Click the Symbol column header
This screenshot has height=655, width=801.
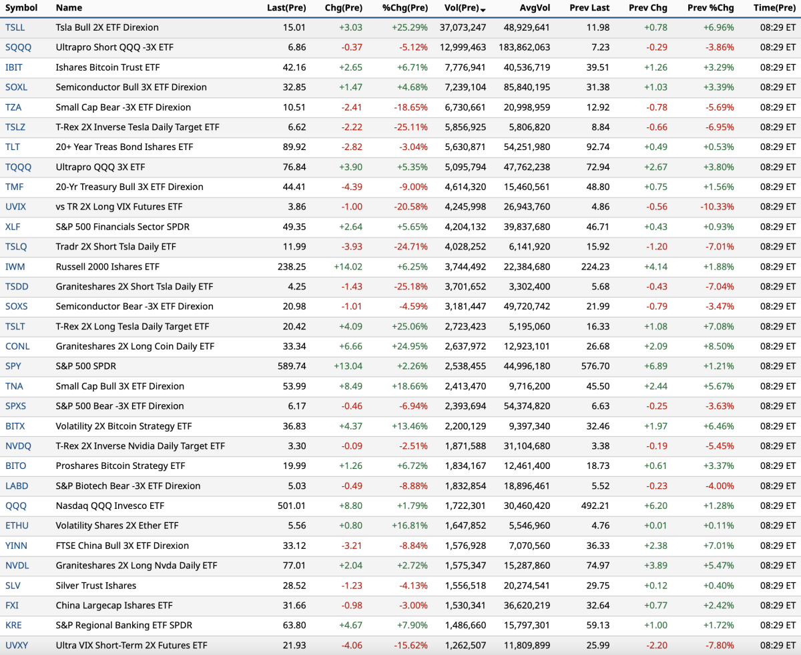tap(21, 8)
